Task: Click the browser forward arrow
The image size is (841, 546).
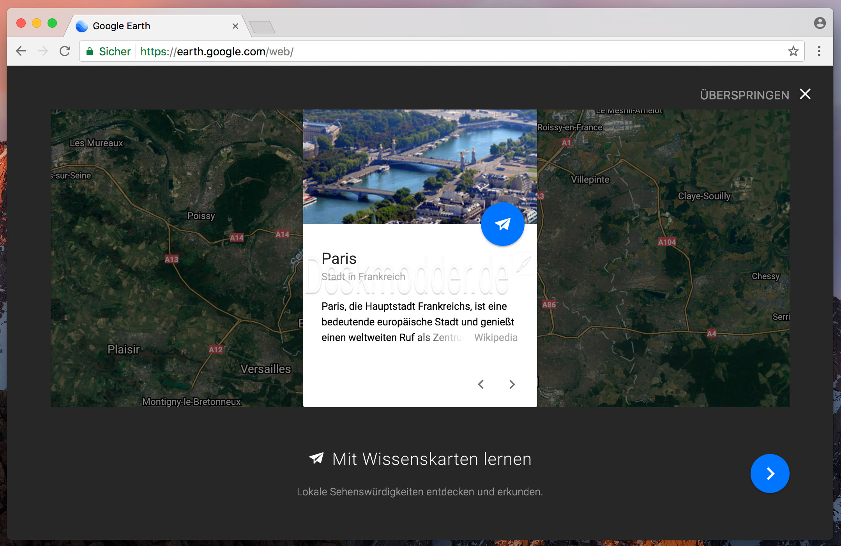Action: [x=43, y=51]
